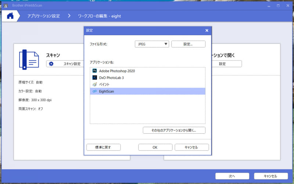Click 設定 button under アプリケーションで開く
This screenshot has height=184, width=294.
(x=226, y=64)
